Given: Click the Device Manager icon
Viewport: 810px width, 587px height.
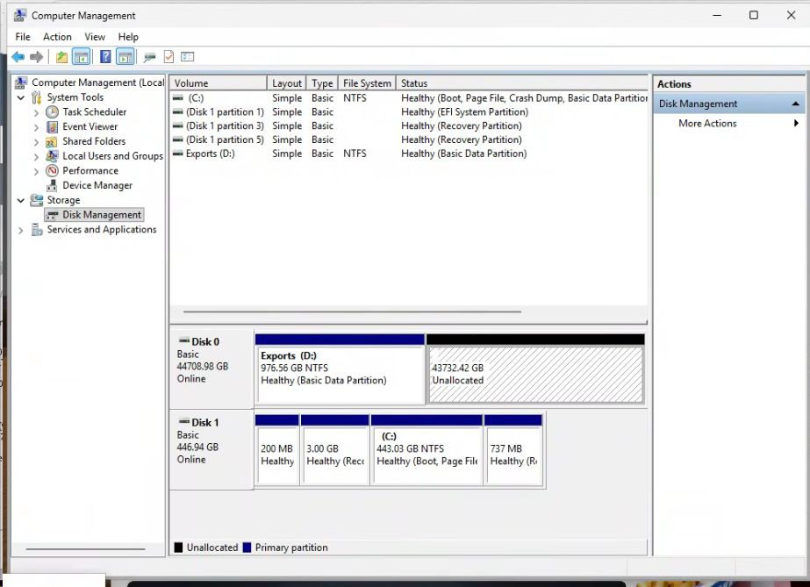Looking at the screenshot, I should [52, 185].
